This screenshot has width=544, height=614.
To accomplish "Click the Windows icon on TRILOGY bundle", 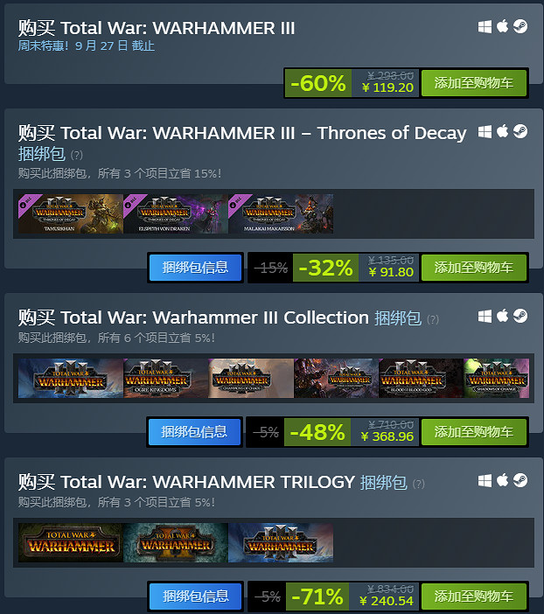I will click(x=485, y=480).
